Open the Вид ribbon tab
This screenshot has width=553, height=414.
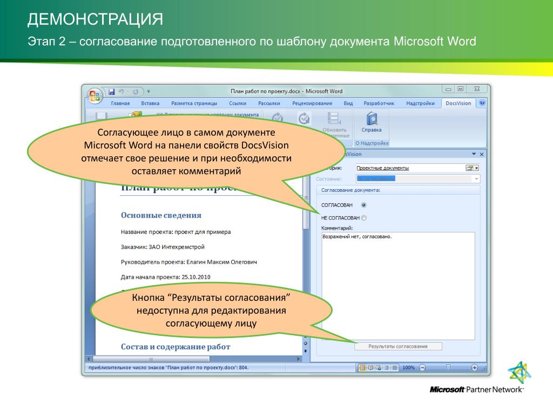tap(348, 103)
